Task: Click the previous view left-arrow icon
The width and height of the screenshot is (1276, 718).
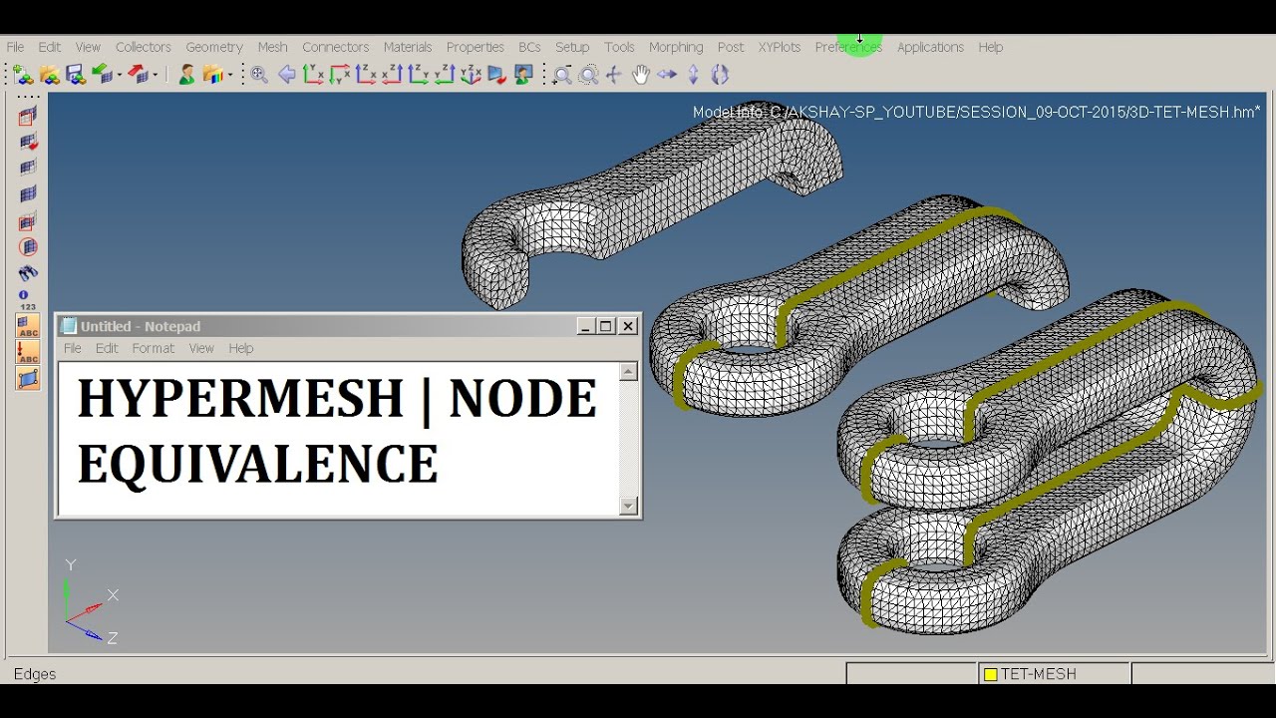Action: pyautogui.click(x=287, y=75)
